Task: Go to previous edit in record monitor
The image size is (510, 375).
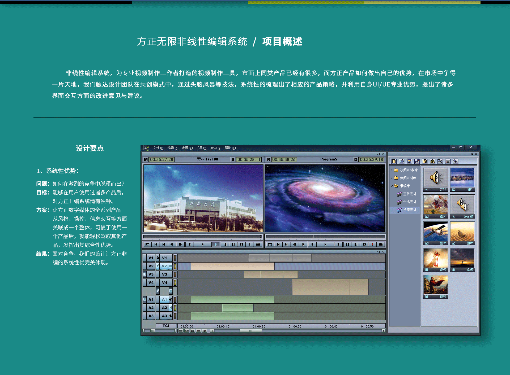Action: click(278, 244)
